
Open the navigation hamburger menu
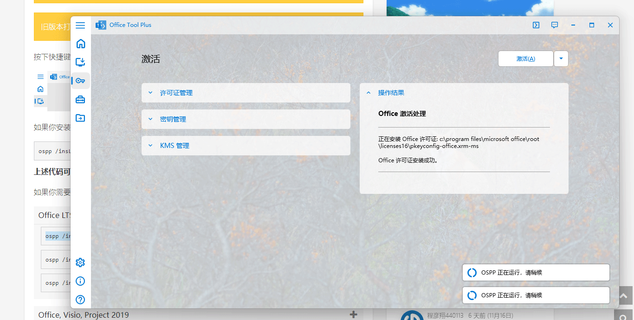tap(80, 25)
